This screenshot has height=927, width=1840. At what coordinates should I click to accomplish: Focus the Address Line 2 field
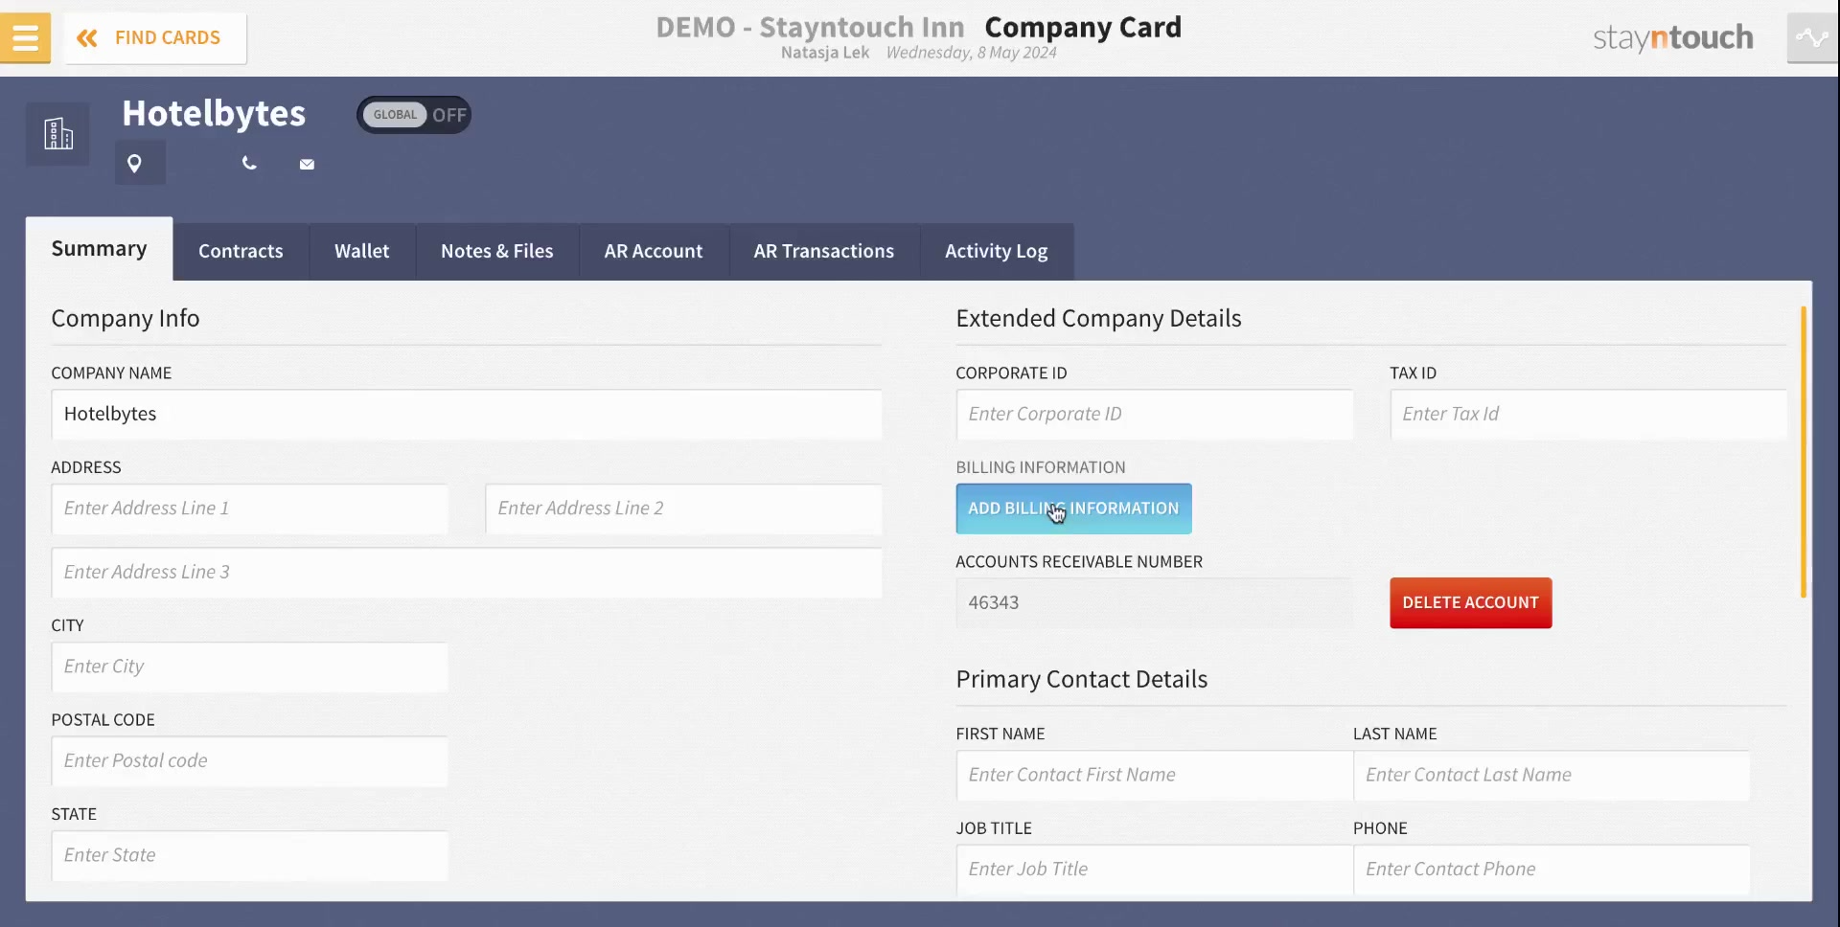click(x=684, y=509)
